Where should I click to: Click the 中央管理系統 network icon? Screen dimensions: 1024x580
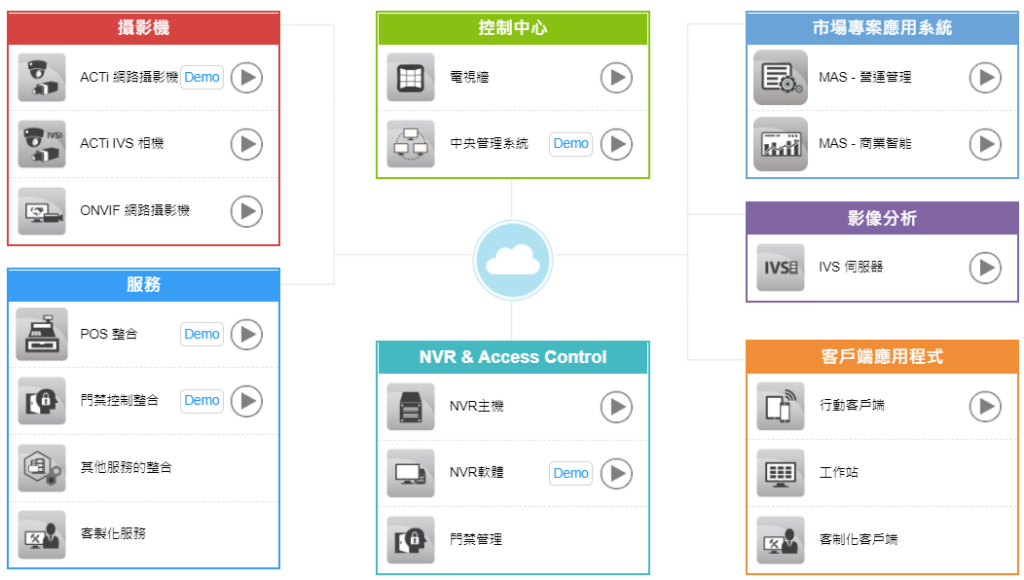(x=409, y=144)
